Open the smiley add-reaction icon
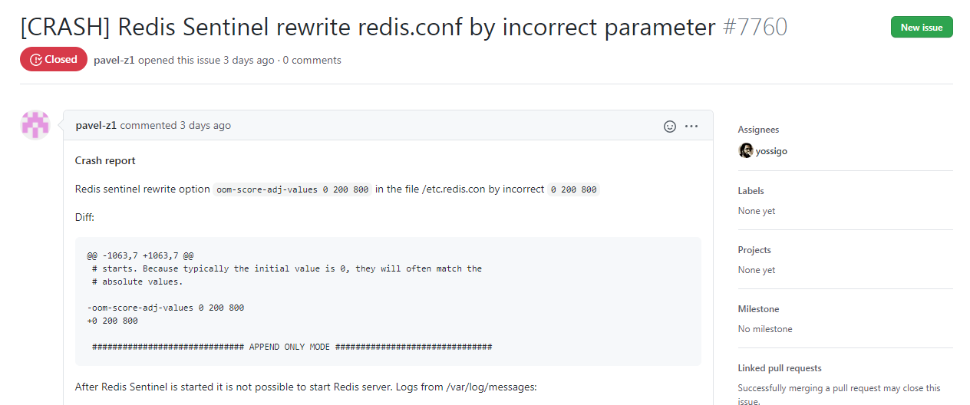This screenshot has height=405, width=970. click(670, 126)
